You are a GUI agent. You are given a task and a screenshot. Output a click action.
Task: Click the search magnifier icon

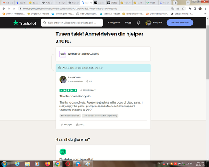(x=45, y=23)
